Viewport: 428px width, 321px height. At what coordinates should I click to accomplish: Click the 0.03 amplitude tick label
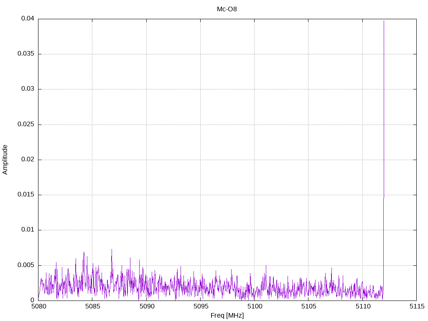tap(28, 89)
